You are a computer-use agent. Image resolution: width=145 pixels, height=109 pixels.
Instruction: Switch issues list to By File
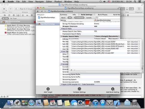5,18
